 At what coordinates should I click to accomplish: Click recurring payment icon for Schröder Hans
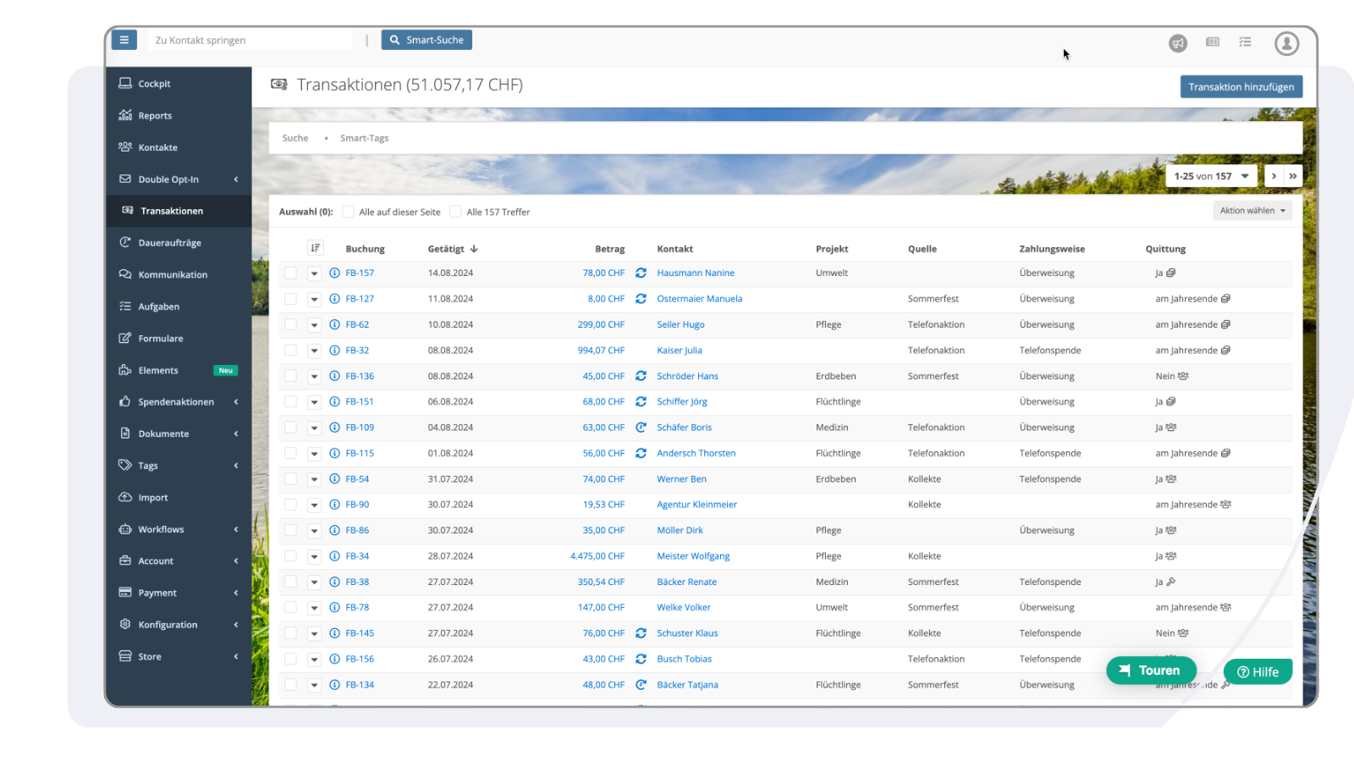pyautogui.click(x=641, y=376)
